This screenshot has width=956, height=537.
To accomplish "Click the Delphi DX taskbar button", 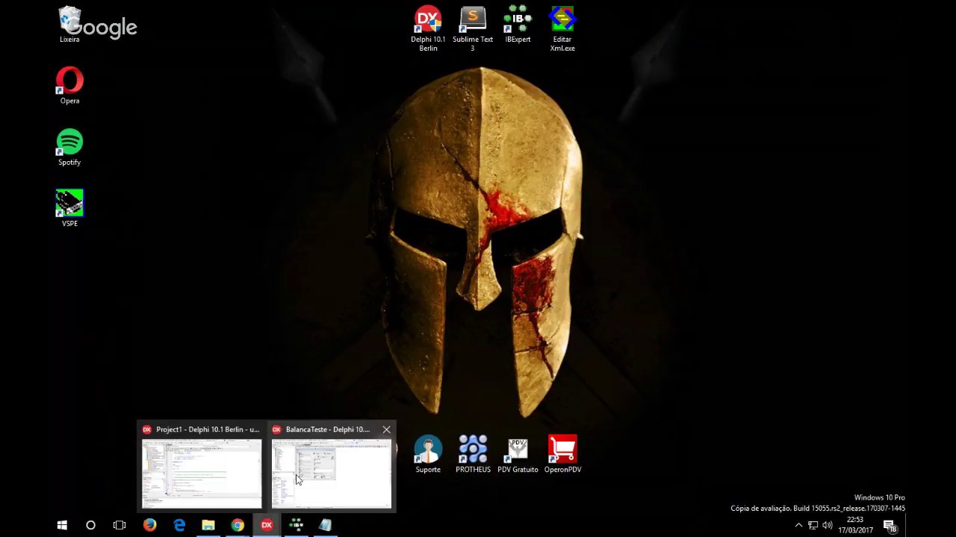I will tap(267, 525).
